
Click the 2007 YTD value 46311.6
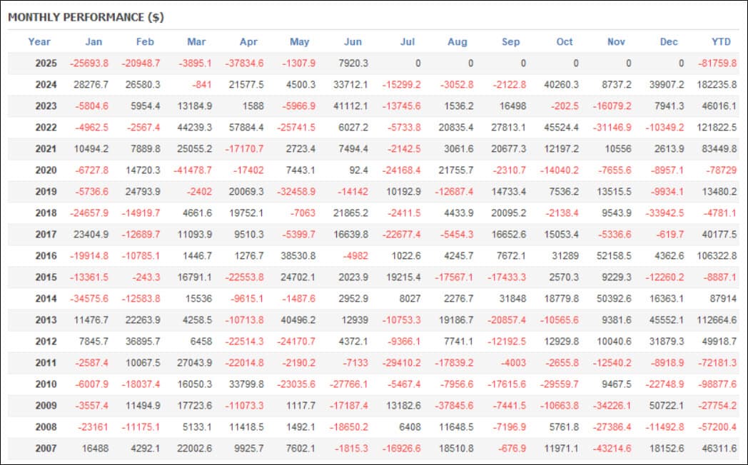[719, 449]
